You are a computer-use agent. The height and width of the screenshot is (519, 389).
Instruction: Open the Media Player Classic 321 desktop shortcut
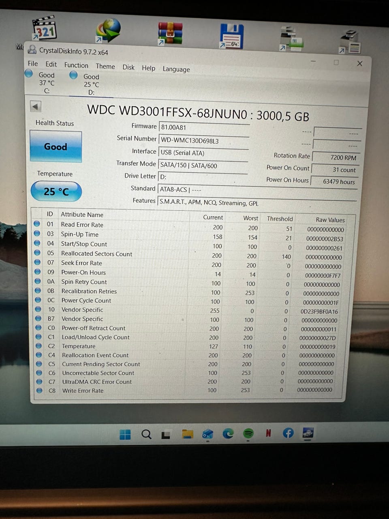[44, 28]
